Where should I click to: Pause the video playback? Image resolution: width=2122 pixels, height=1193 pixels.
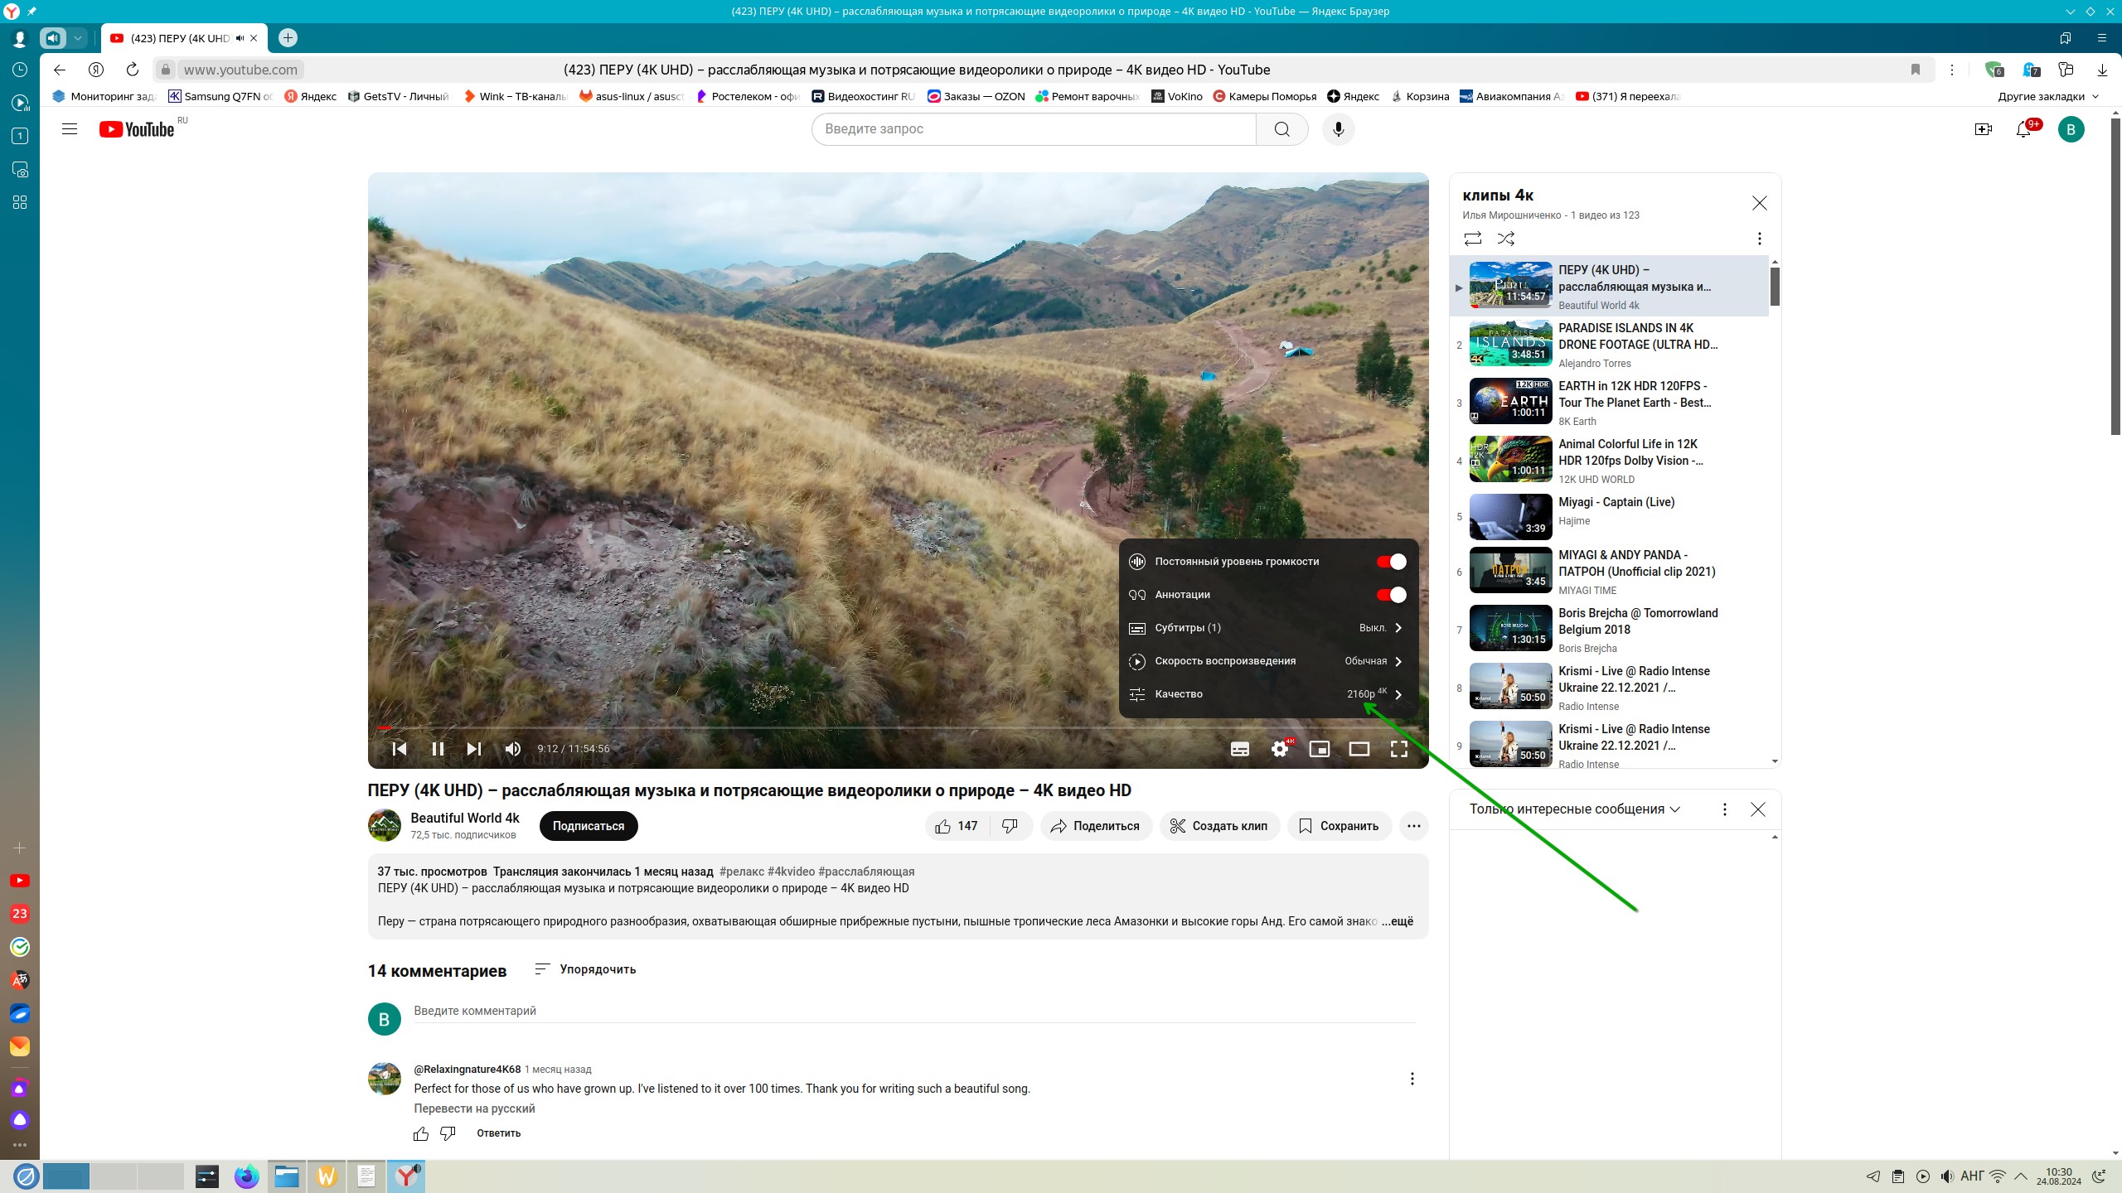click(x=438, y=749)
